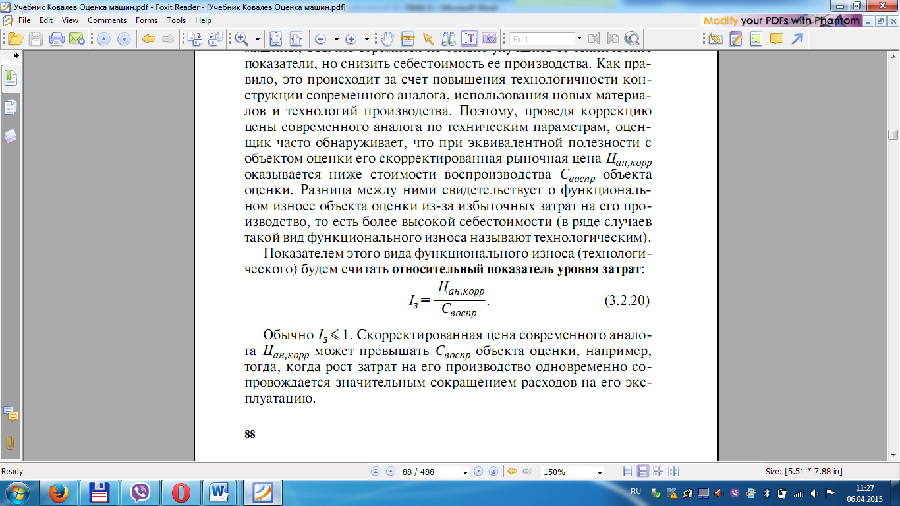Go back to previous view in toolbar
The image size is (900, 506).
click(148, 38)
